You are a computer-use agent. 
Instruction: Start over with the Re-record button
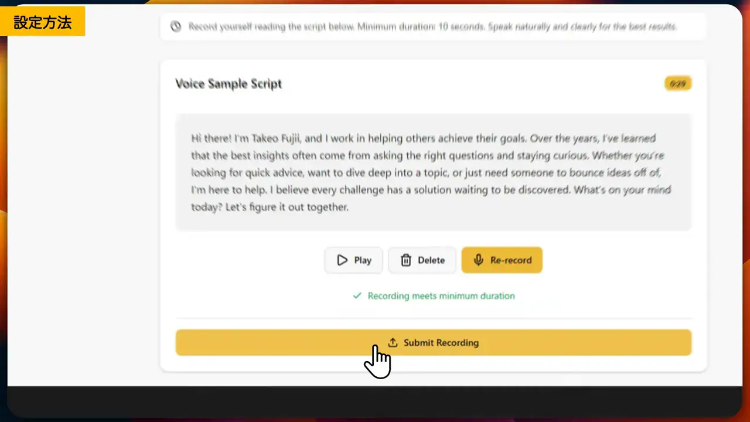502,260
